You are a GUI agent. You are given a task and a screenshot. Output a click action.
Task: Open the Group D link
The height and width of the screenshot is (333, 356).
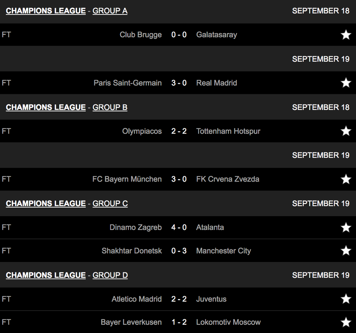click(x=110, y=275)
